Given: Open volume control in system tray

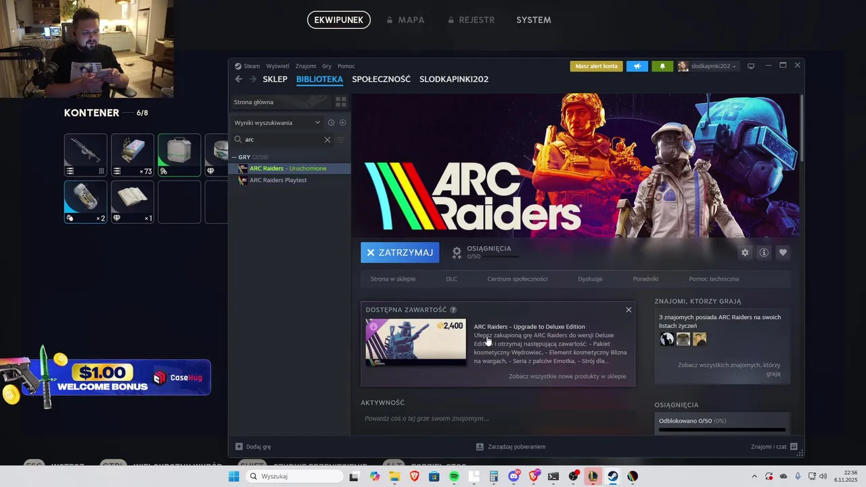Looking at the screenshot, I should [823, 476].
